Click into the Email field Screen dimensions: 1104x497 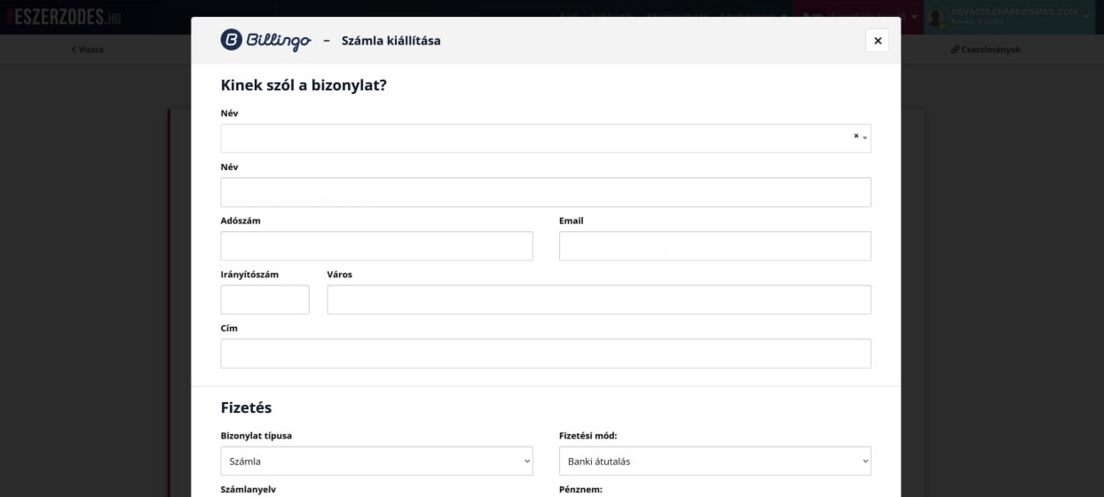coord(714,246)
